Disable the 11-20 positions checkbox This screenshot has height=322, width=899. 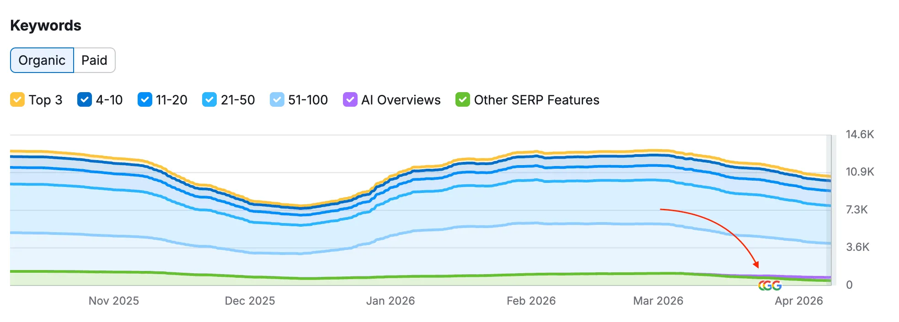tap(144, 99)
